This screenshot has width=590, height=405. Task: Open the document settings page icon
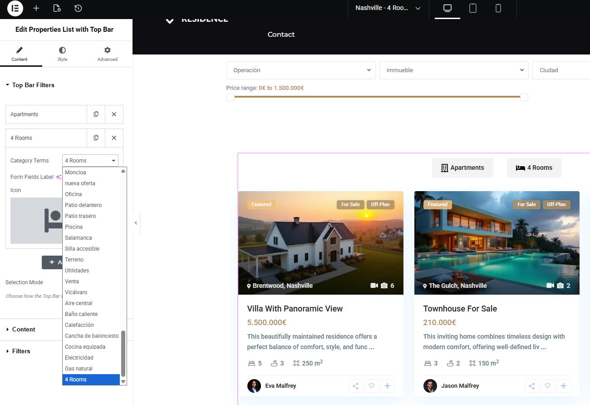[57, 8]
